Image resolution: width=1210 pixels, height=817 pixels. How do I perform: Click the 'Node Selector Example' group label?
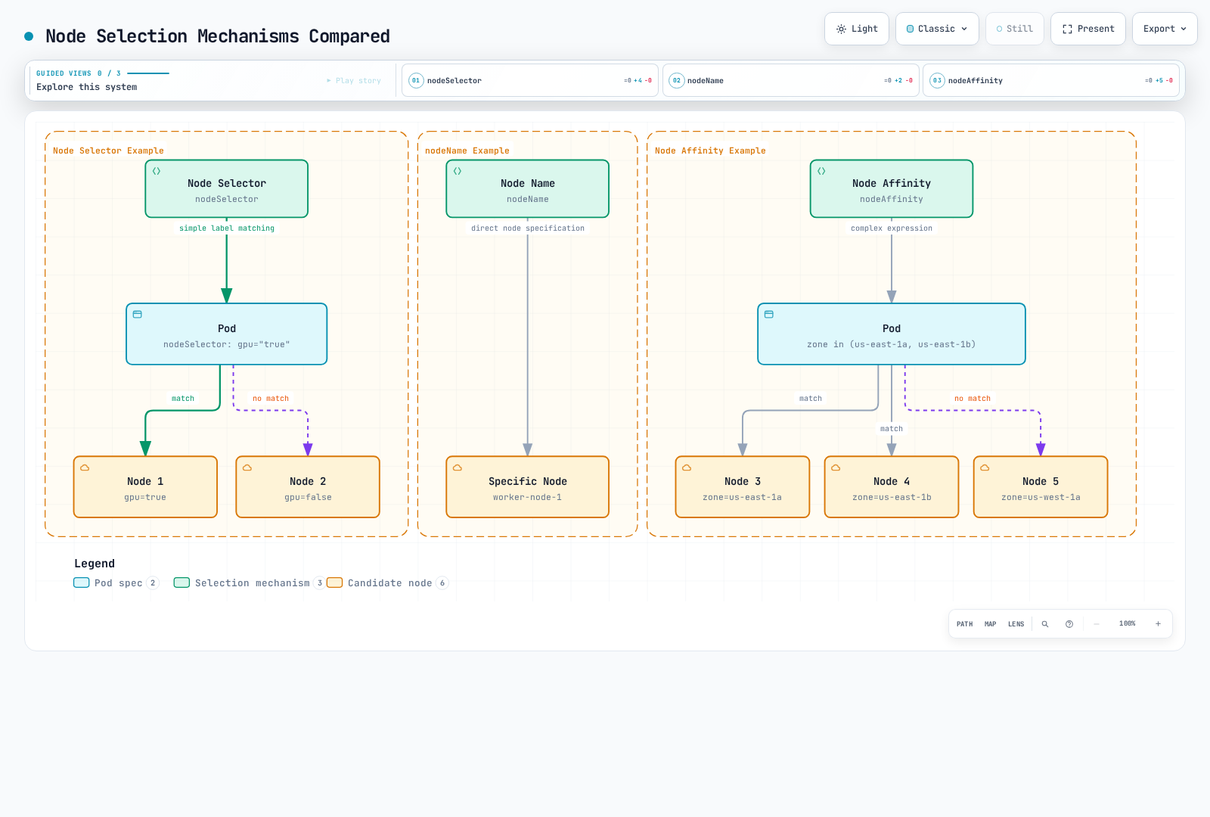point(108,151)
